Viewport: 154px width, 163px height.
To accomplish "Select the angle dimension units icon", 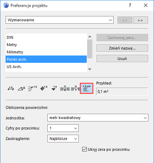I will tap(22, 89).
